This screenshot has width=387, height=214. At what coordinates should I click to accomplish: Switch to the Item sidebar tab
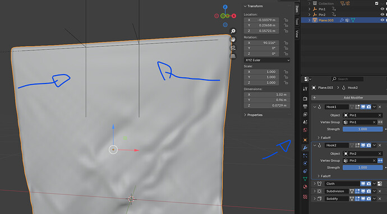point(297,10)
